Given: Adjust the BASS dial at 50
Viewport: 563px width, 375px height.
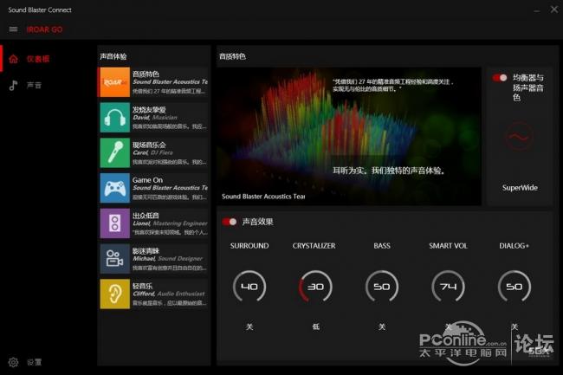Looking at the screenshot, I should pos(382,287).
